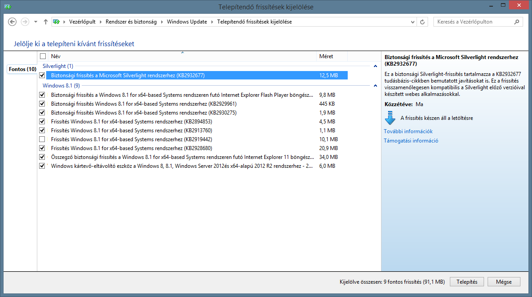Viewport: 532px width, 297px height.
Task: Click the 12,5 MB size cell
Action: pyautogui.click(x=329, y=75)
